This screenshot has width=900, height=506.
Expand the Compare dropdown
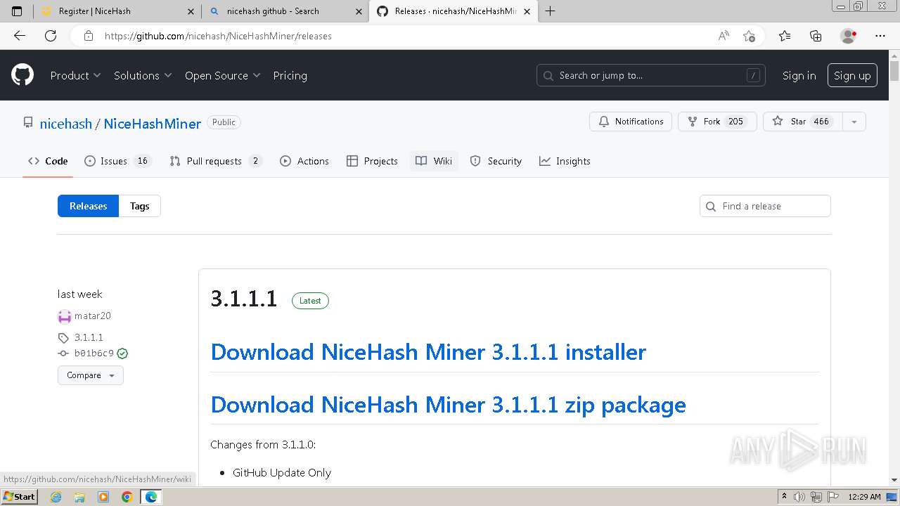click(x=91, y=375)
